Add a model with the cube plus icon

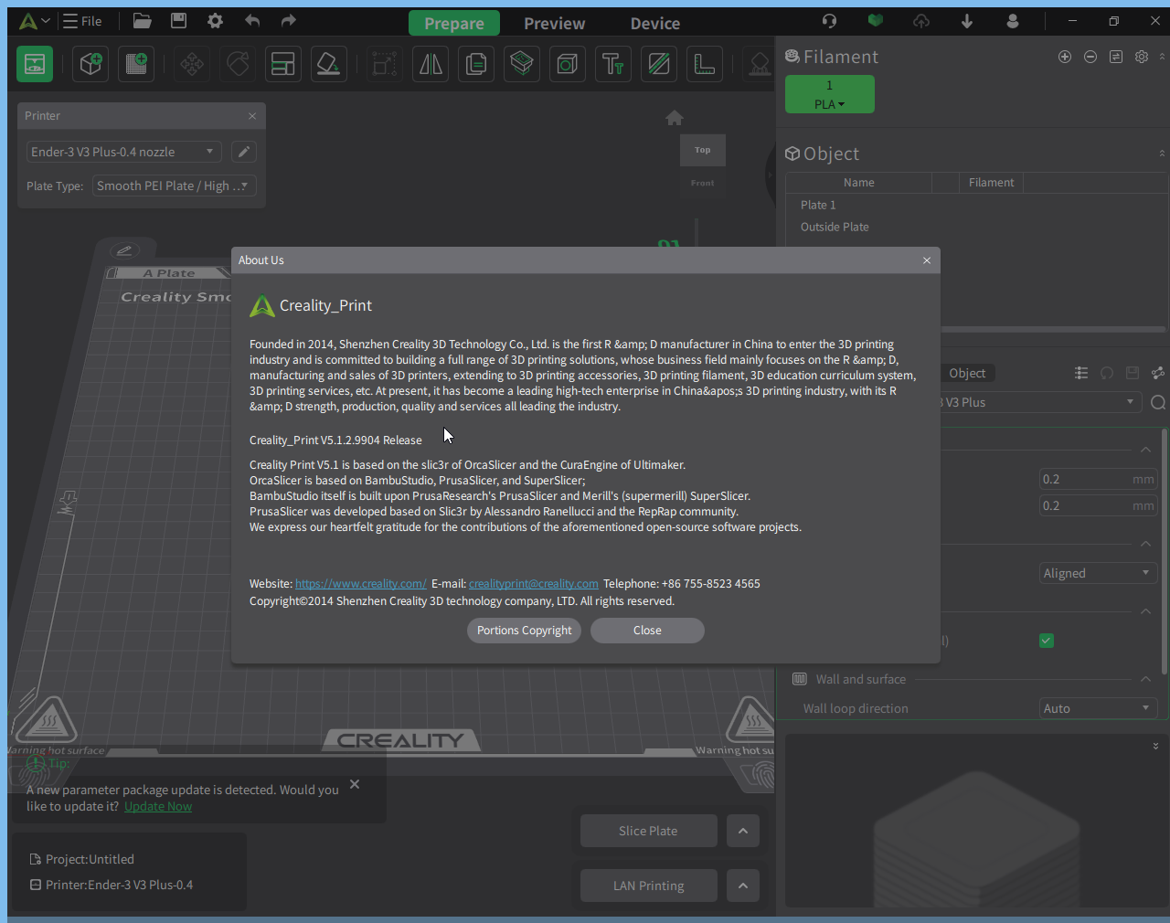[90, 64]
